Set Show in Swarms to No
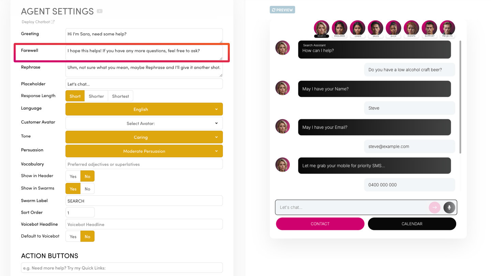This screenshot has height=276, width=491. click(87, 189)
